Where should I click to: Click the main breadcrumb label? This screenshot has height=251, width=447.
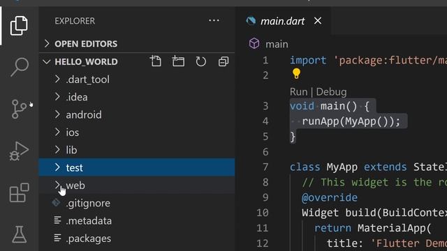click(277, 44)
